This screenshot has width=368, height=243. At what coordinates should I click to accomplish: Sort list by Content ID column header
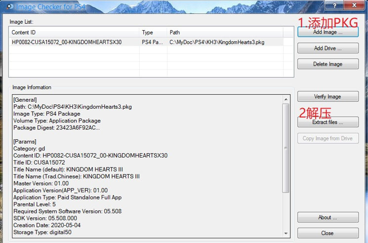(74, 33)
